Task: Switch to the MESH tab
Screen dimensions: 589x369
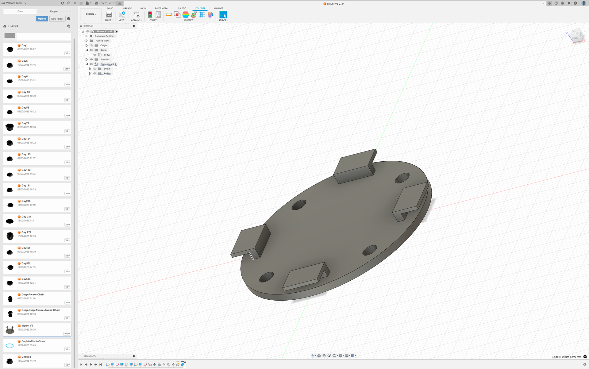Action: (x=143, y=8)
